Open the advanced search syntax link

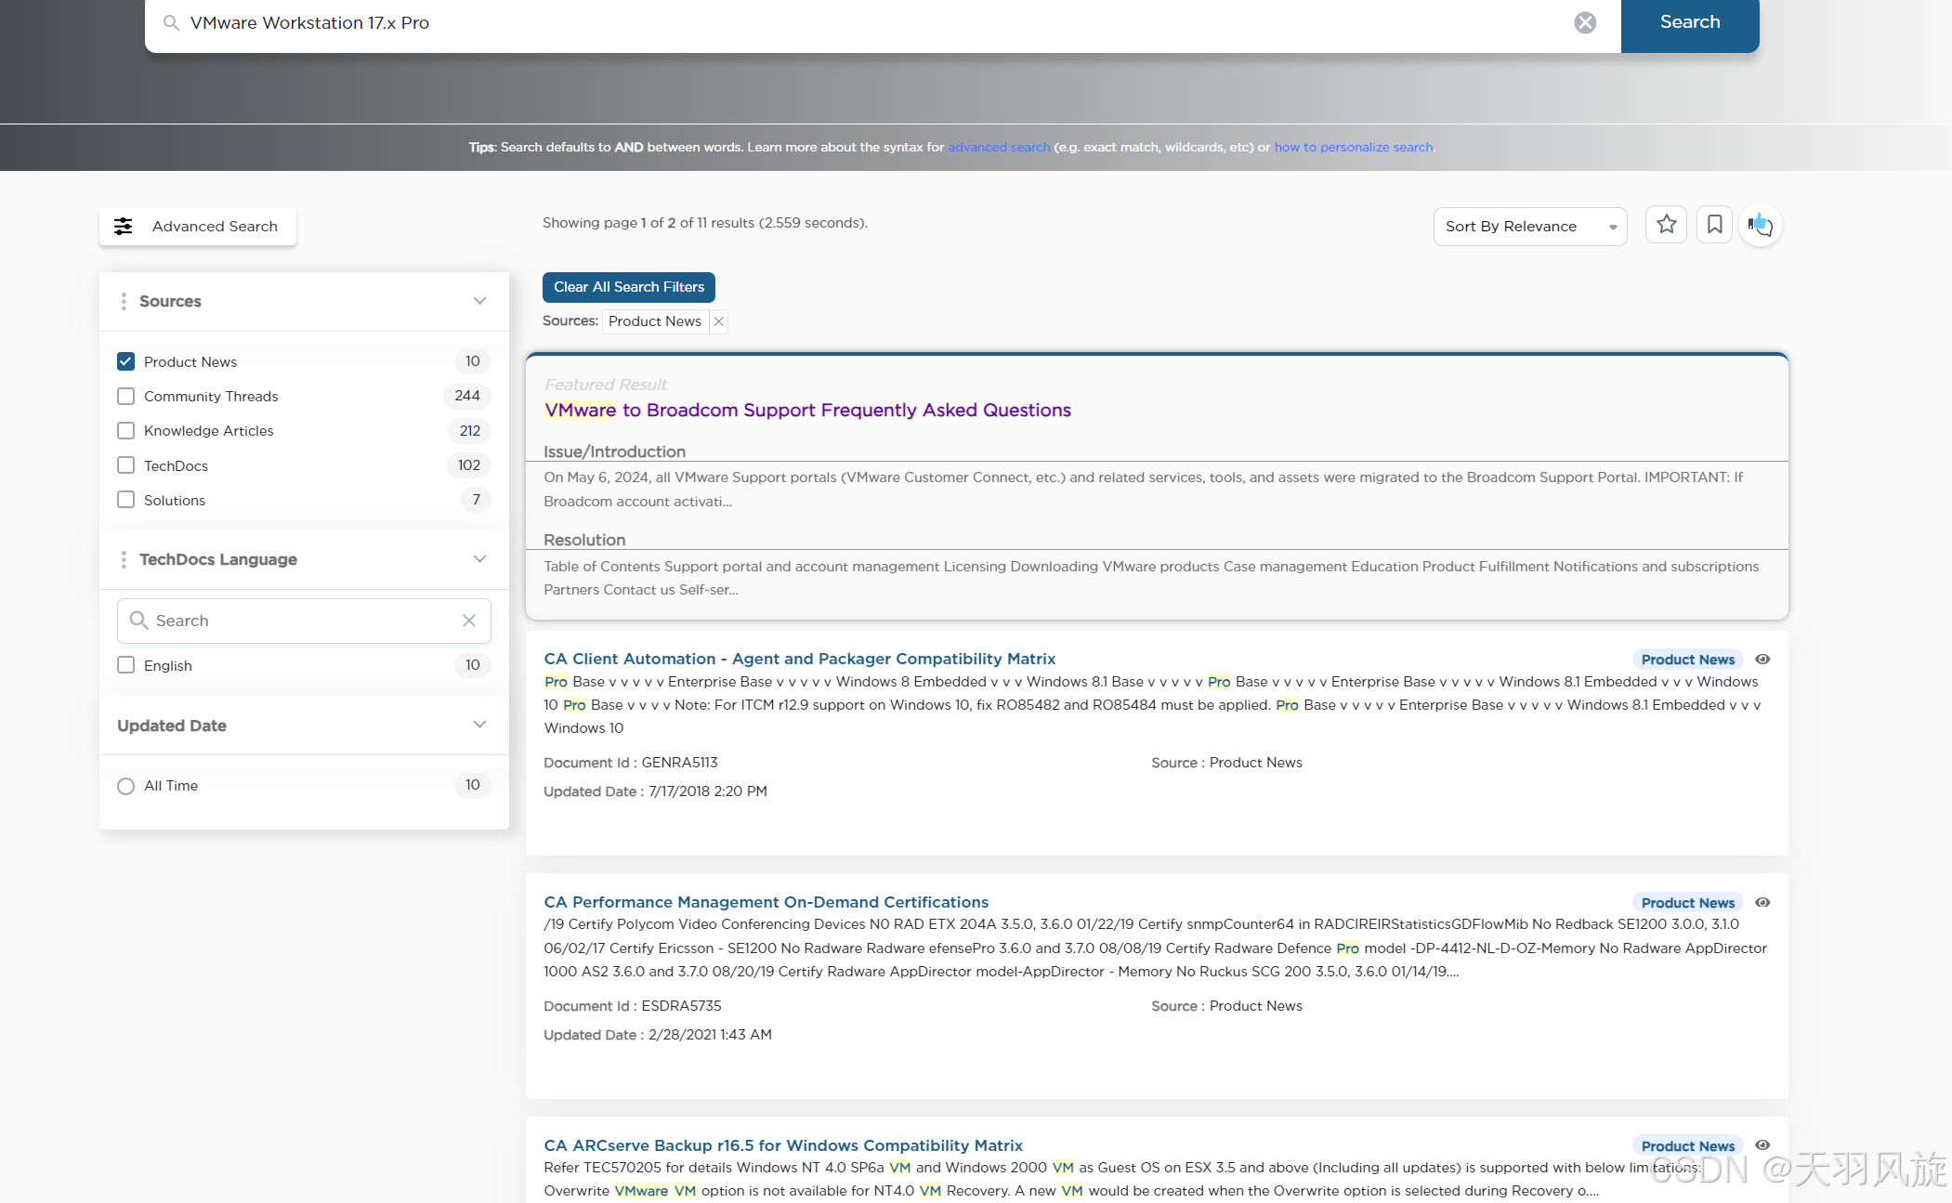pyautogui.click(x=999, y=147)
